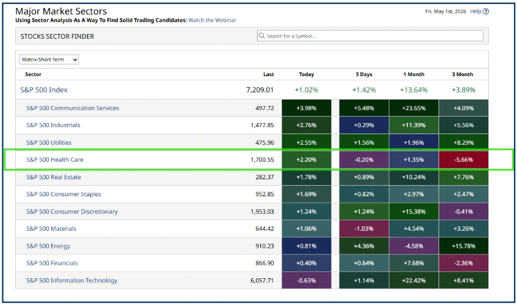Open S&P 500 Energy sector
Viewport: 517px width, 304px height.
point(48,246)
